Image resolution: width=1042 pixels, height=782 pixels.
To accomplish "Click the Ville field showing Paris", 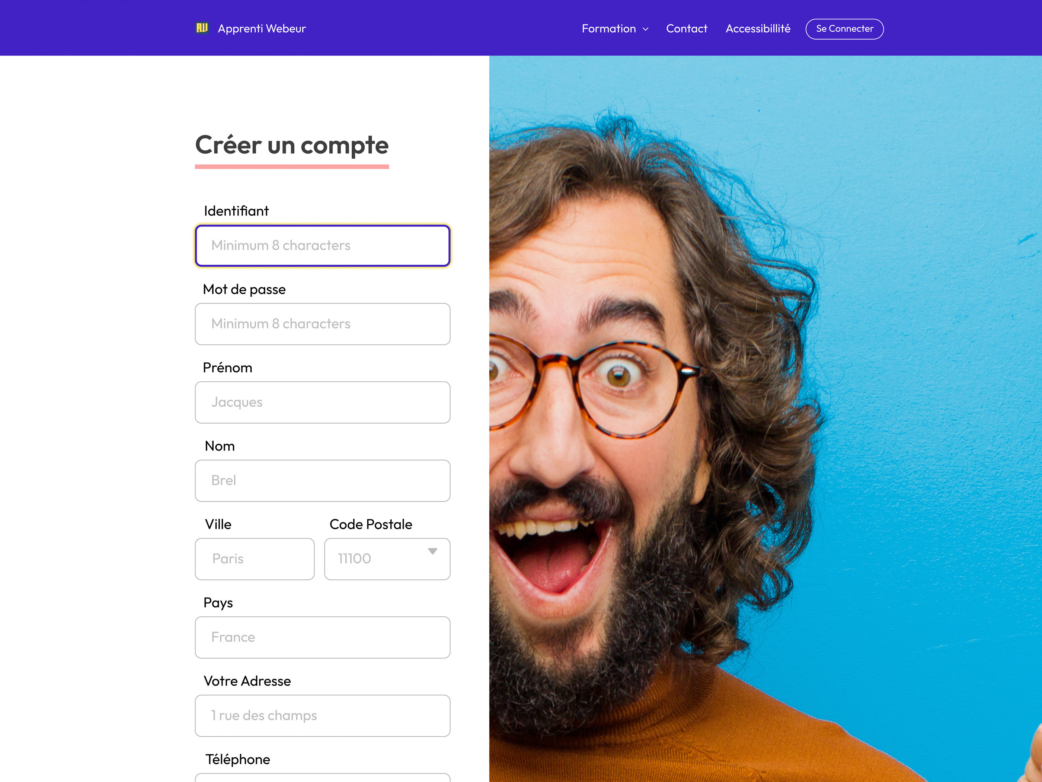I will pyautogui.click(x=255, y=559).
